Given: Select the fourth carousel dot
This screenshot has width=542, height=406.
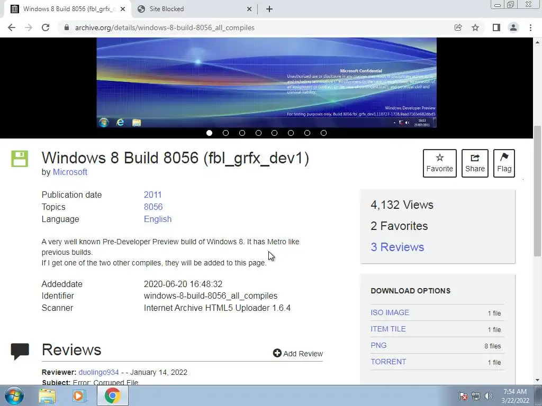Looking at the screenshot, I should [258, 133].
